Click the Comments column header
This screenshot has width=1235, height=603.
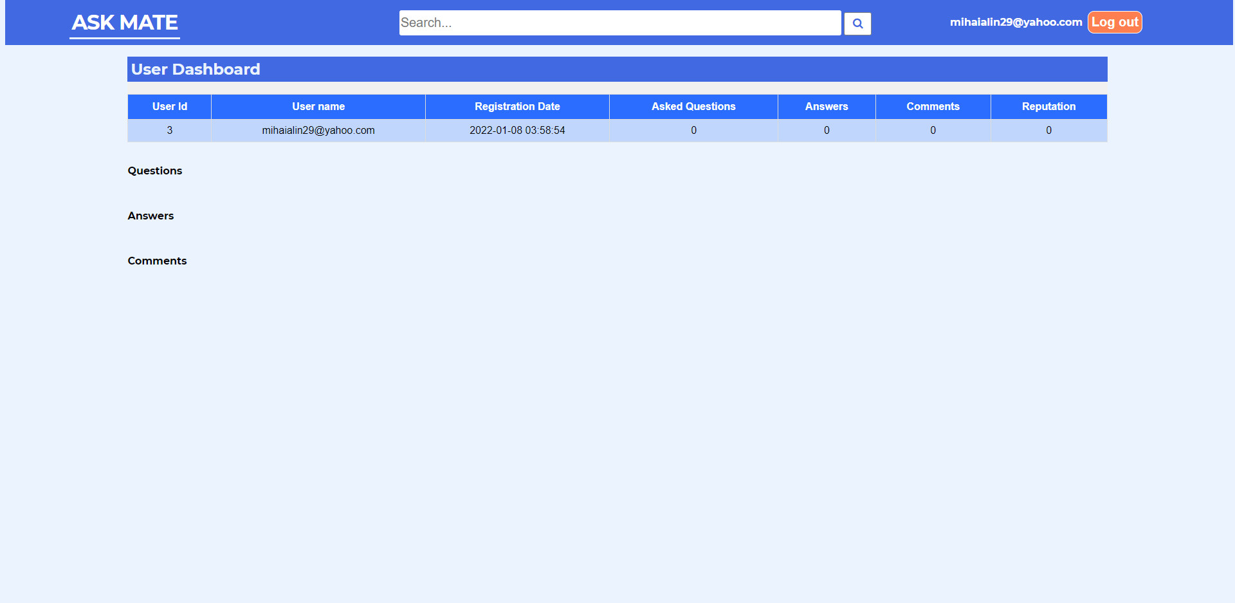(x=933, y=106)
